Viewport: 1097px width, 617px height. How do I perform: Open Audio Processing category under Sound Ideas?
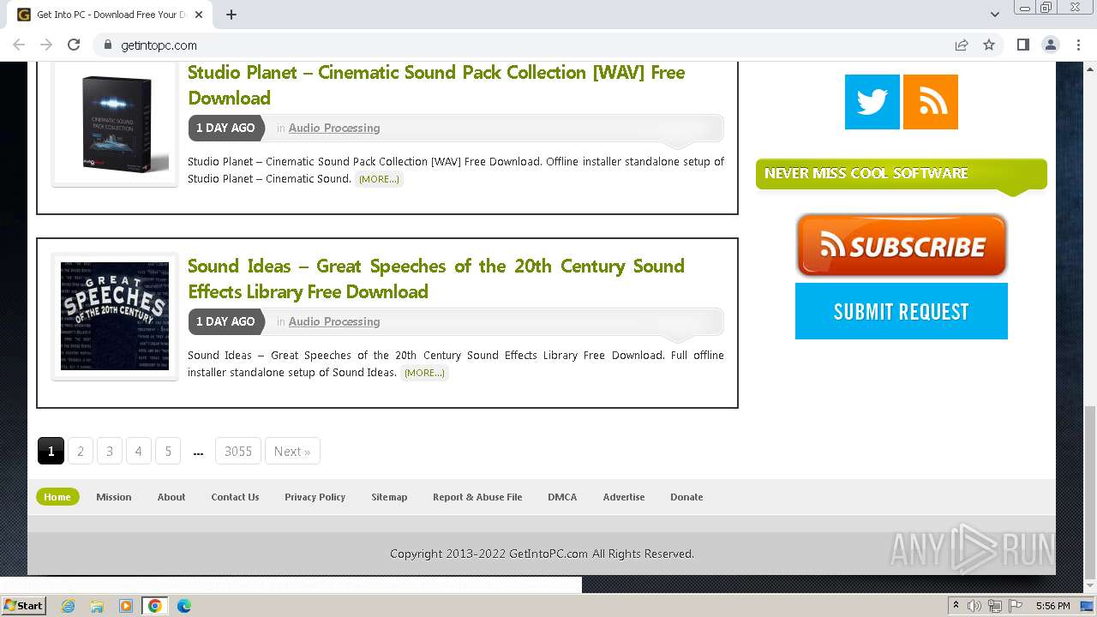coord(334,321)
